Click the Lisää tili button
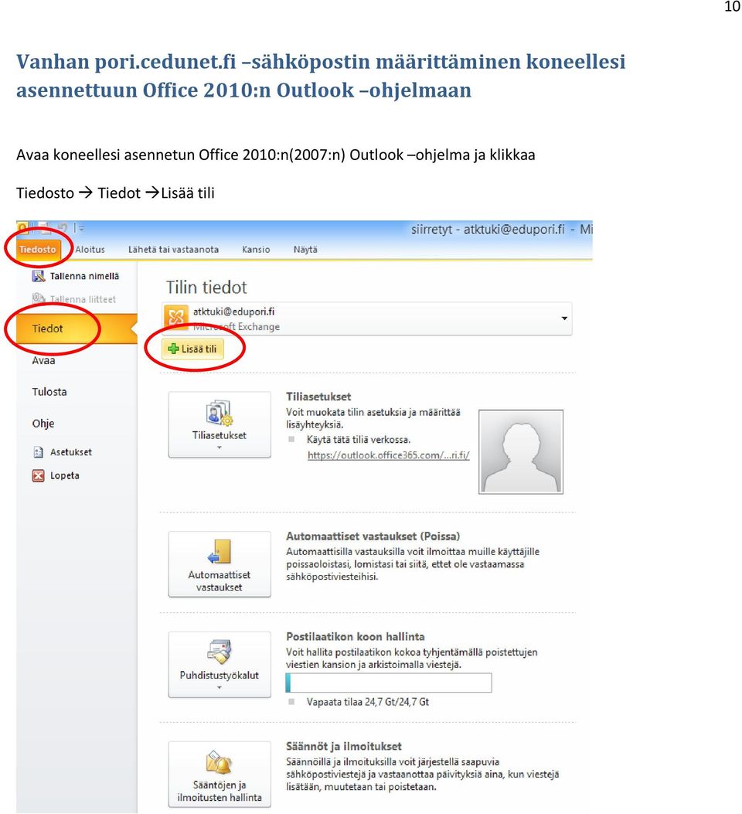 [x=193, y=349]
